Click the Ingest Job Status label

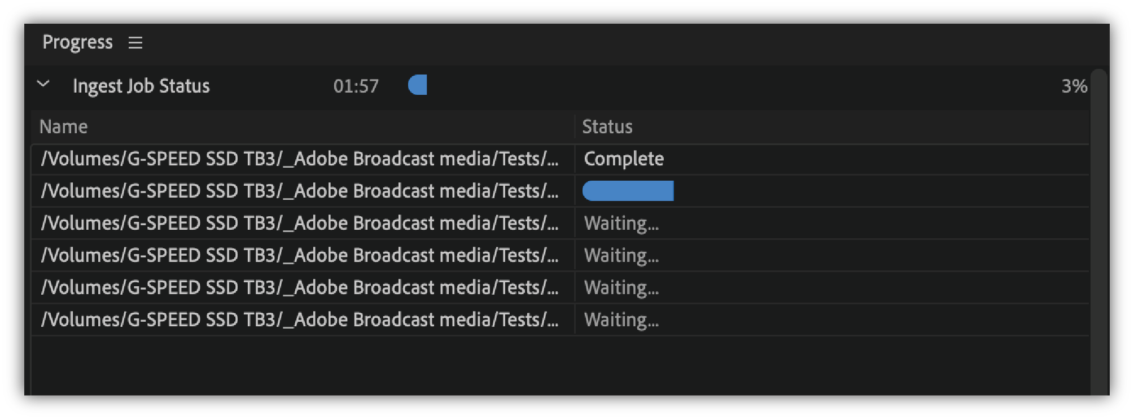tap(141, 86)
